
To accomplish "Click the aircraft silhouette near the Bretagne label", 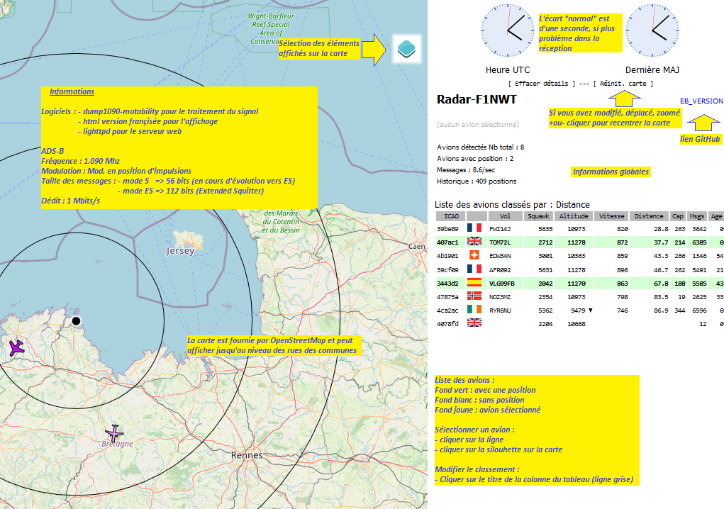I will click(x=113, y=432).
